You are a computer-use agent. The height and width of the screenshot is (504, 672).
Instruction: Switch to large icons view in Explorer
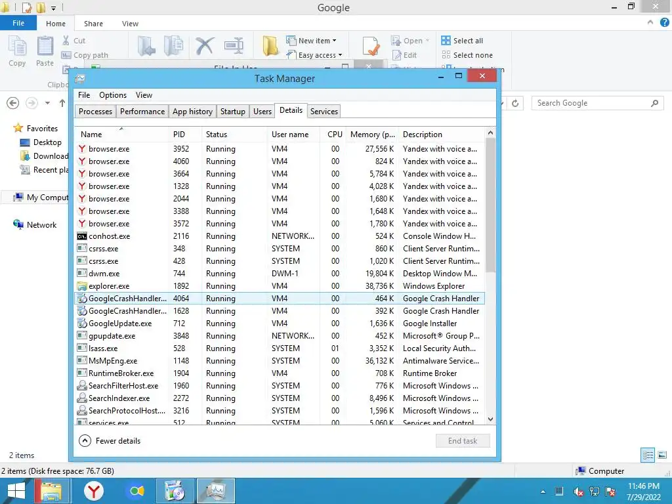(662, 455)
